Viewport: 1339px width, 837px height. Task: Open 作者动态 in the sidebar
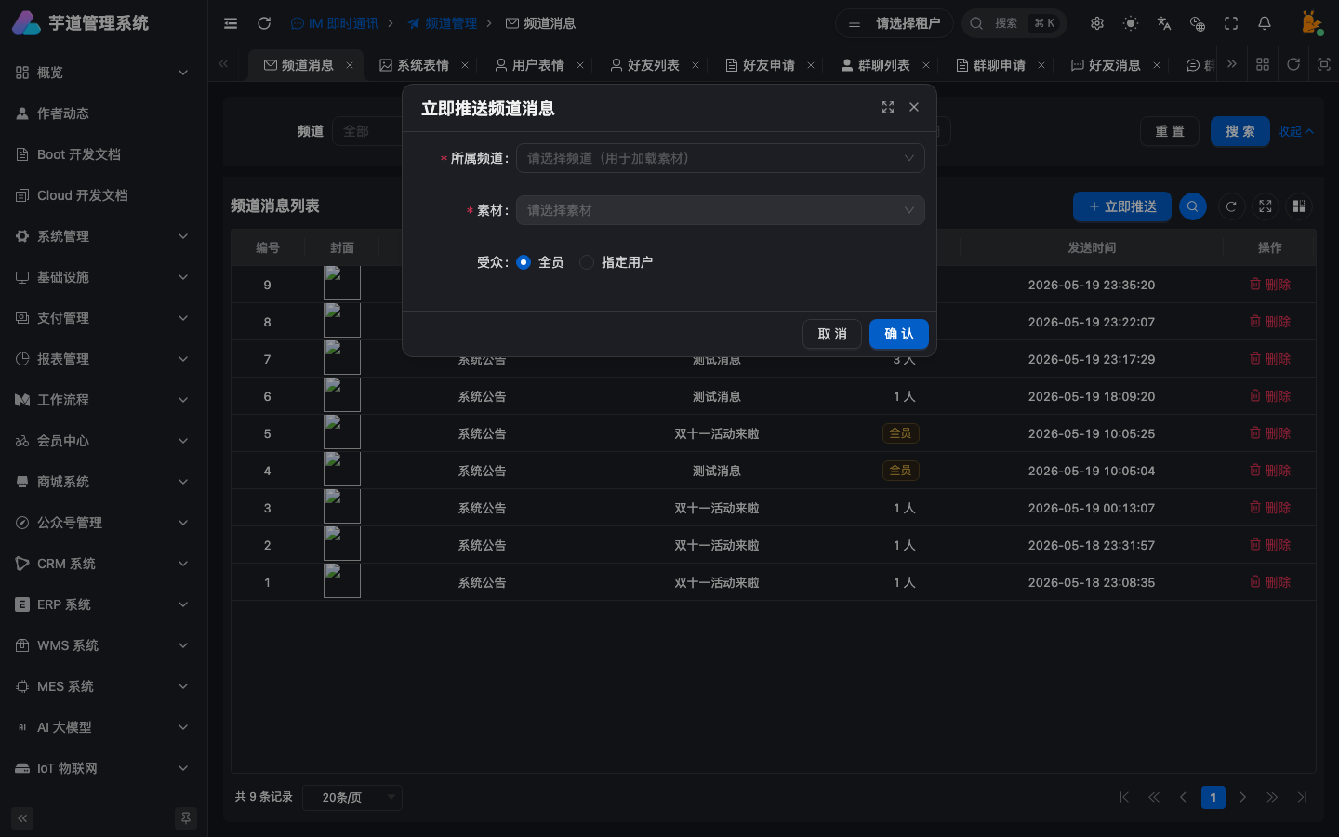click(103, 113)
